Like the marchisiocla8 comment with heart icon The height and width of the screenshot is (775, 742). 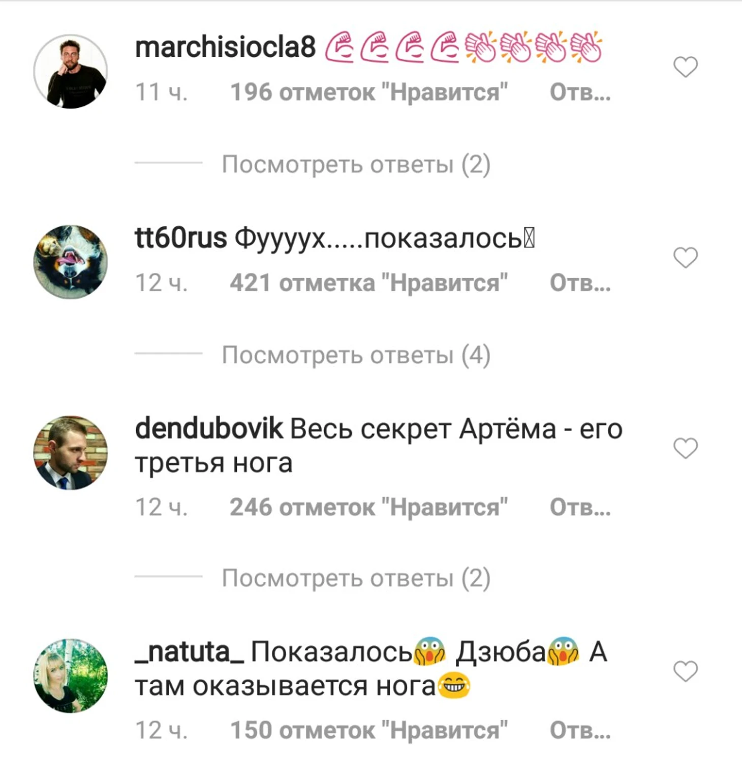(685, 67)
